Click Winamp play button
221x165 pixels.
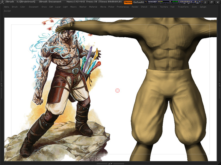click(183, 2)
